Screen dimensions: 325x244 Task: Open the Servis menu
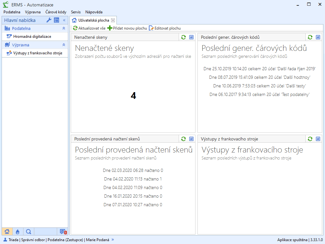76,12
